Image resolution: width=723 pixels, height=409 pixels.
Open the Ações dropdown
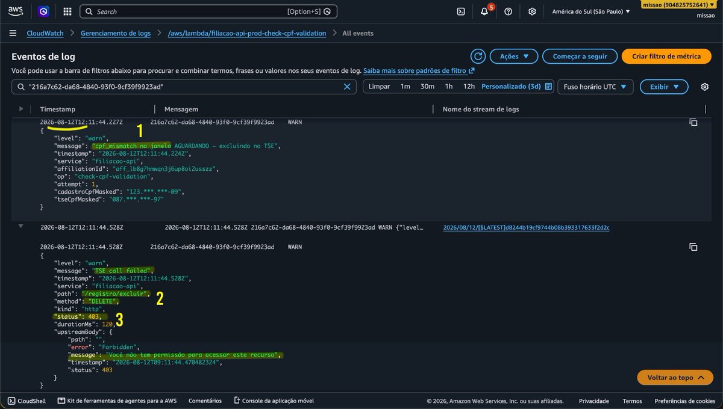click(513, 57)
